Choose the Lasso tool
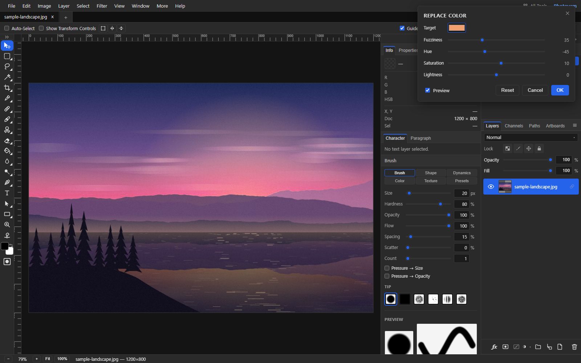Screen dimensions: 581x363 (7, 66)
